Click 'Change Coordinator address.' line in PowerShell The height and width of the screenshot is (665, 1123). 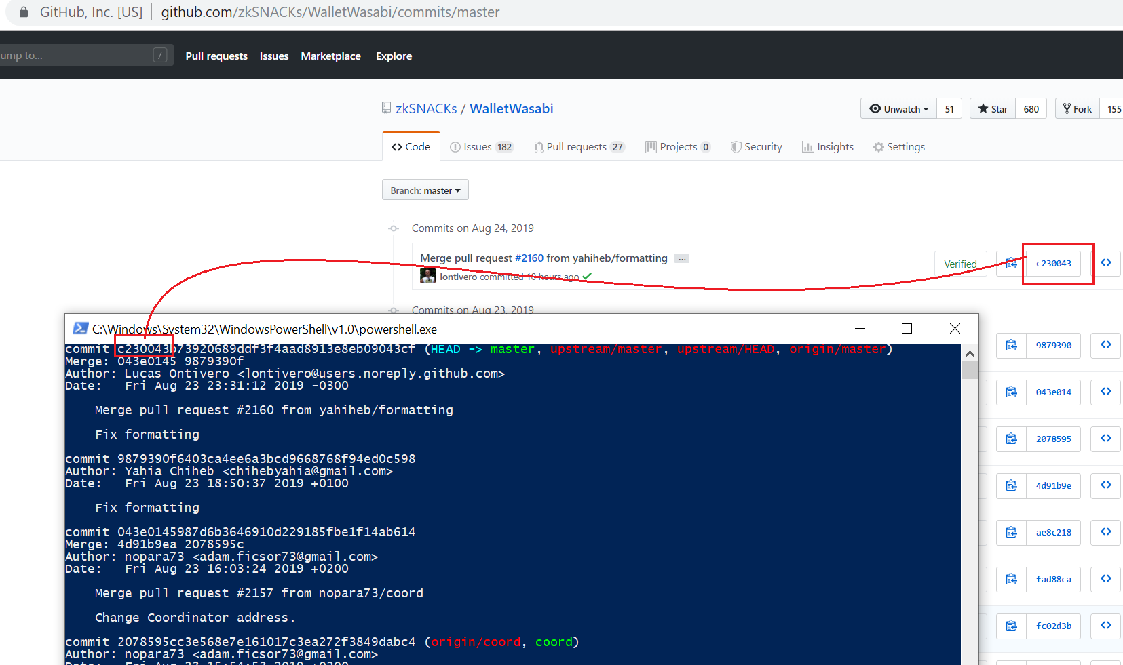[x=195, y=618]
